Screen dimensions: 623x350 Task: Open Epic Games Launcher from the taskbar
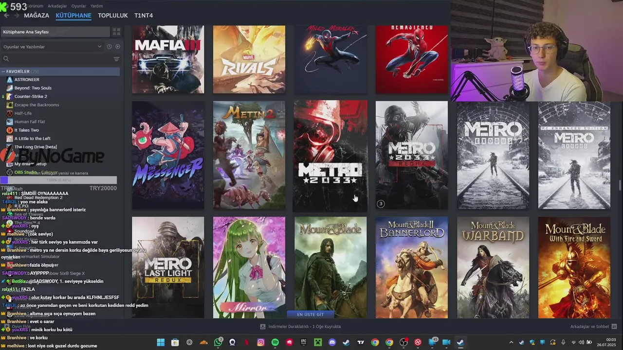click(x=304, y=343)
